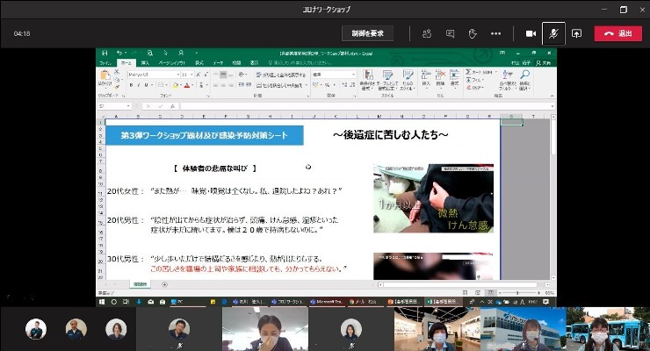Open the Windows Start menu in shared screen

[x=102, y=302]
